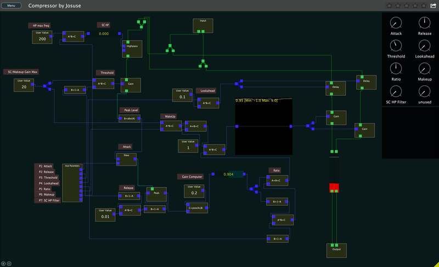Screen dimensions: 439x267
Task: Click the red level meter block
Action: pos(335,188)
